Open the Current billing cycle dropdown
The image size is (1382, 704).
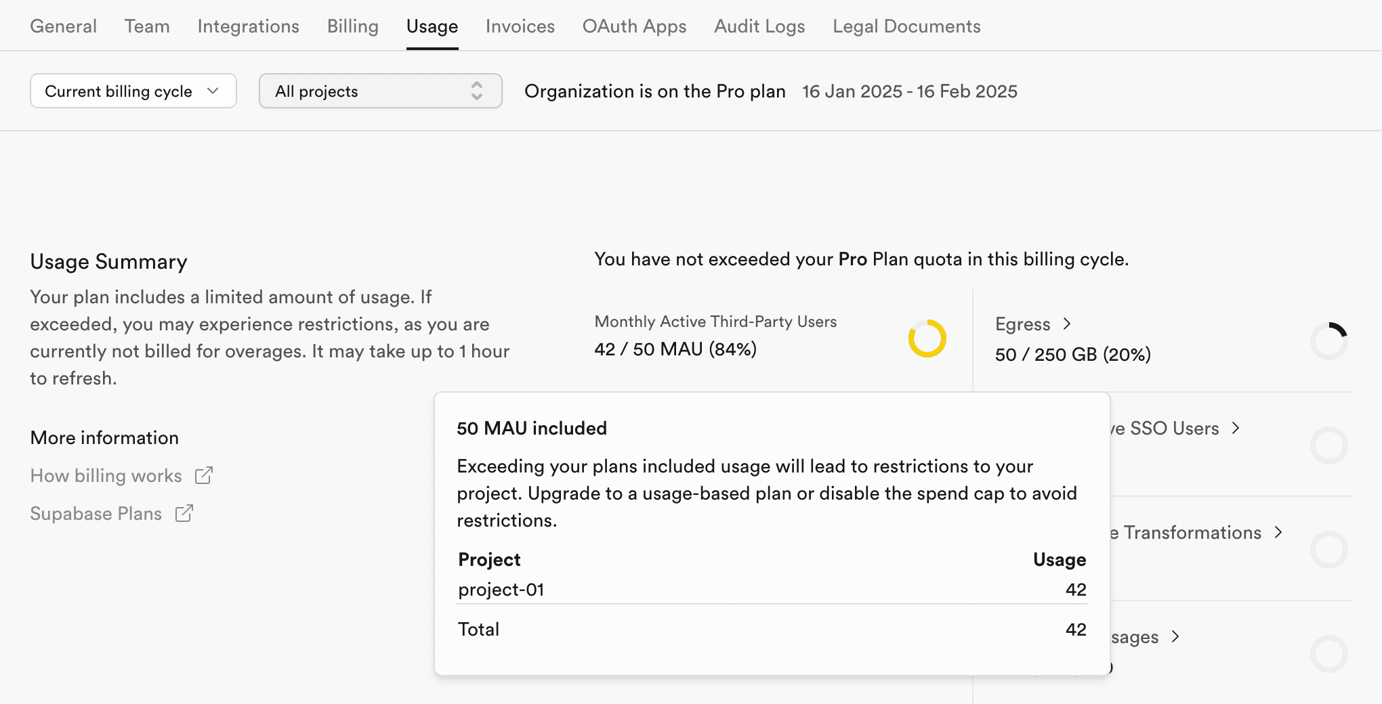pyautogui.click(x=133, y=91)
